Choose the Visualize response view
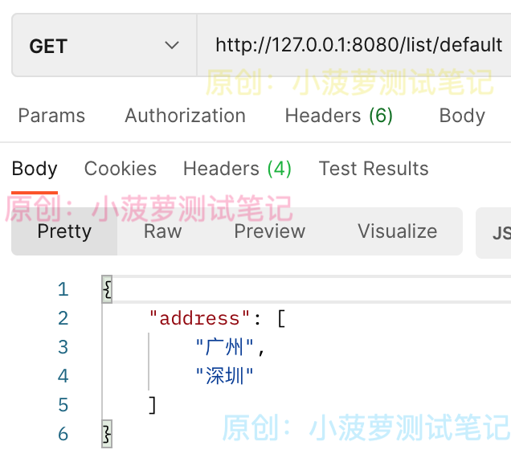Viewport: 511px width, 466px height. click(x=397, y=231)
